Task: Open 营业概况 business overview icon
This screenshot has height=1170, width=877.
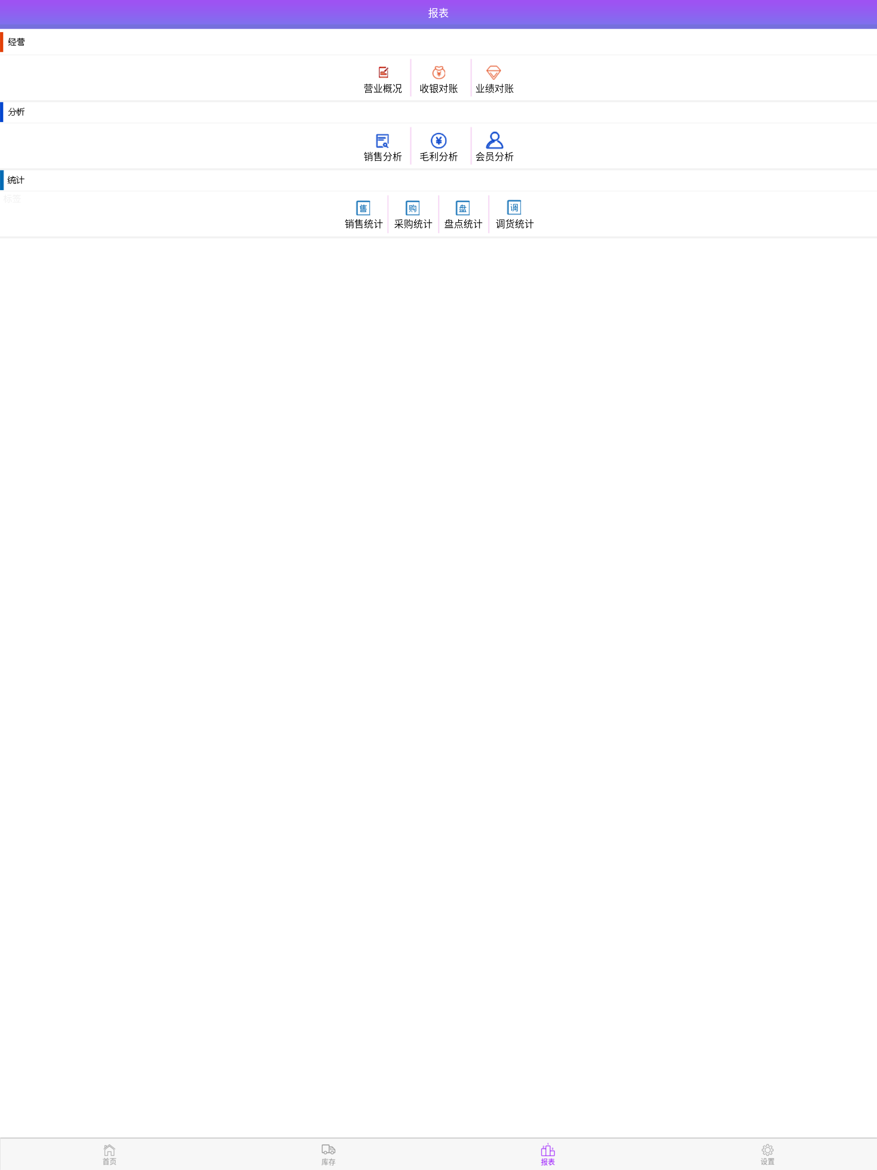Action: click(383, 72)
